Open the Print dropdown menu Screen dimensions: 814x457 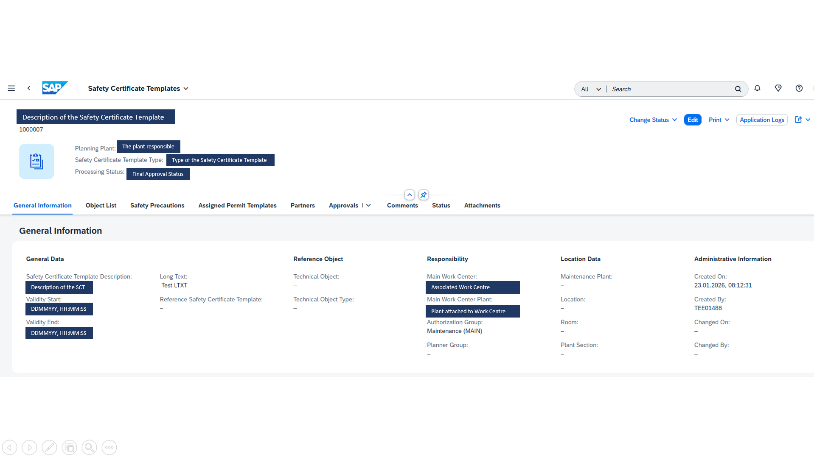[x=719, y=120]
